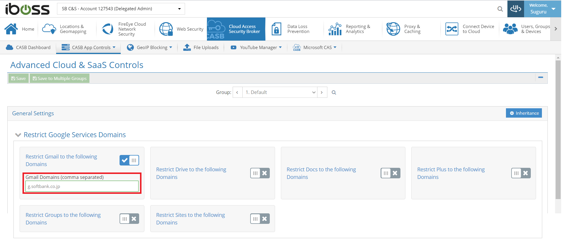
Task: Show more navigation items arrow
Action: click(556, 29)
